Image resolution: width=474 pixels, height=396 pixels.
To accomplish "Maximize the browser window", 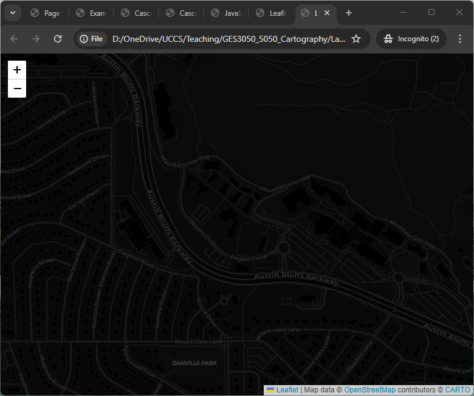I will click(431, 12).
